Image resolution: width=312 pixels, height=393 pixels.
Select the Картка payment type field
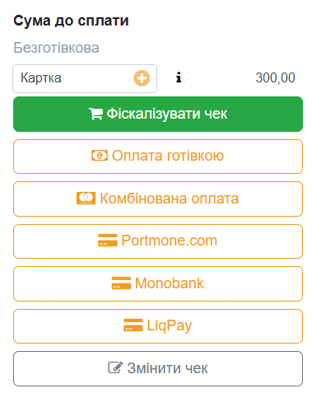[x=85, y=78]
